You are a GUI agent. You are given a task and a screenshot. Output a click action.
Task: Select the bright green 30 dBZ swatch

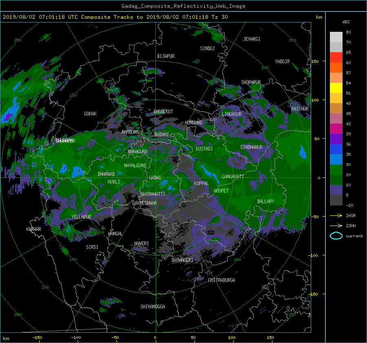point(336,170)
